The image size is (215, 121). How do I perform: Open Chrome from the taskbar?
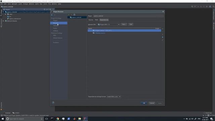[x=58, y=119]
